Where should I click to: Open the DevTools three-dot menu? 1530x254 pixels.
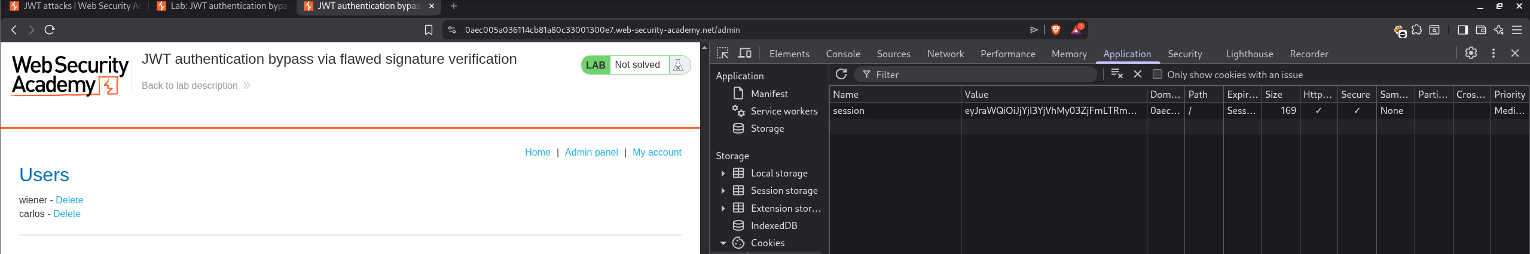tap(1493, 53)
